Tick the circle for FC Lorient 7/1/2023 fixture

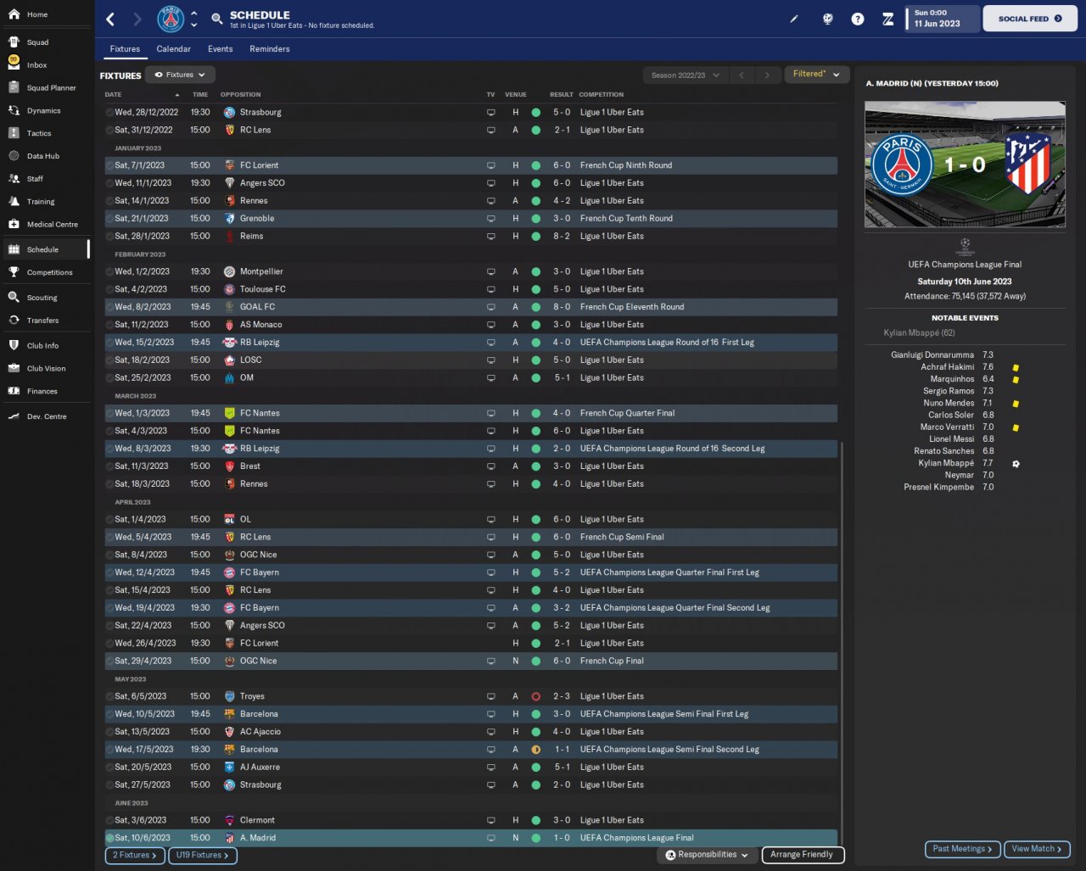pyautogui.click(x=109, y=165)
